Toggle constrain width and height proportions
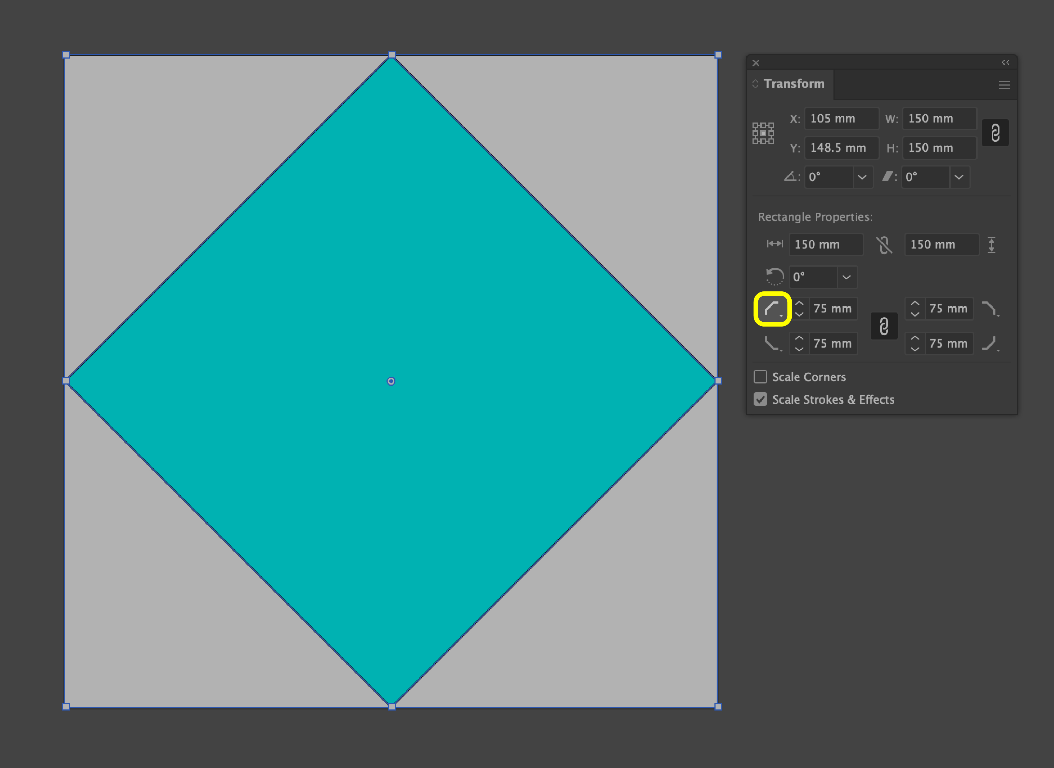Viewport: 1054px width, 768px height. (x=995, y=133)
